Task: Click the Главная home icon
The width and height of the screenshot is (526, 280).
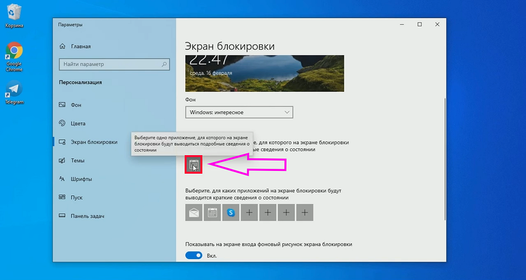Action: pos(62,46)
